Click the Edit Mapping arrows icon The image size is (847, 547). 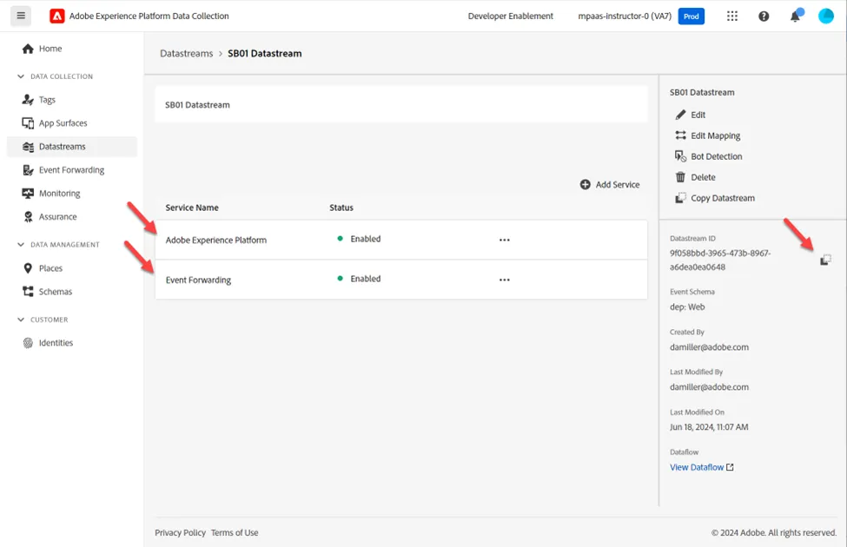pyautogui.click(x=680, y=135)
